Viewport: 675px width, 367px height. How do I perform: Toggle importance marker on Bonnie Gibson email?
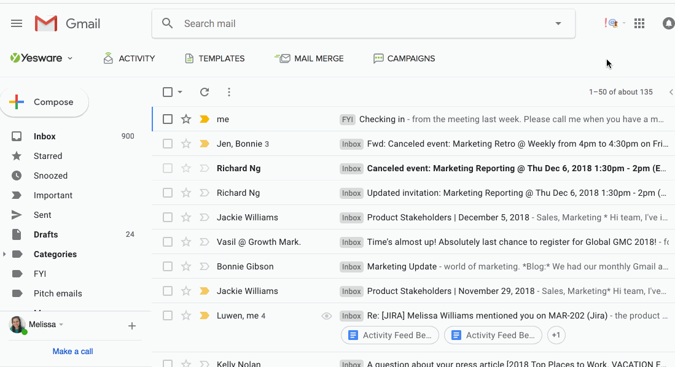pos(205,266)
